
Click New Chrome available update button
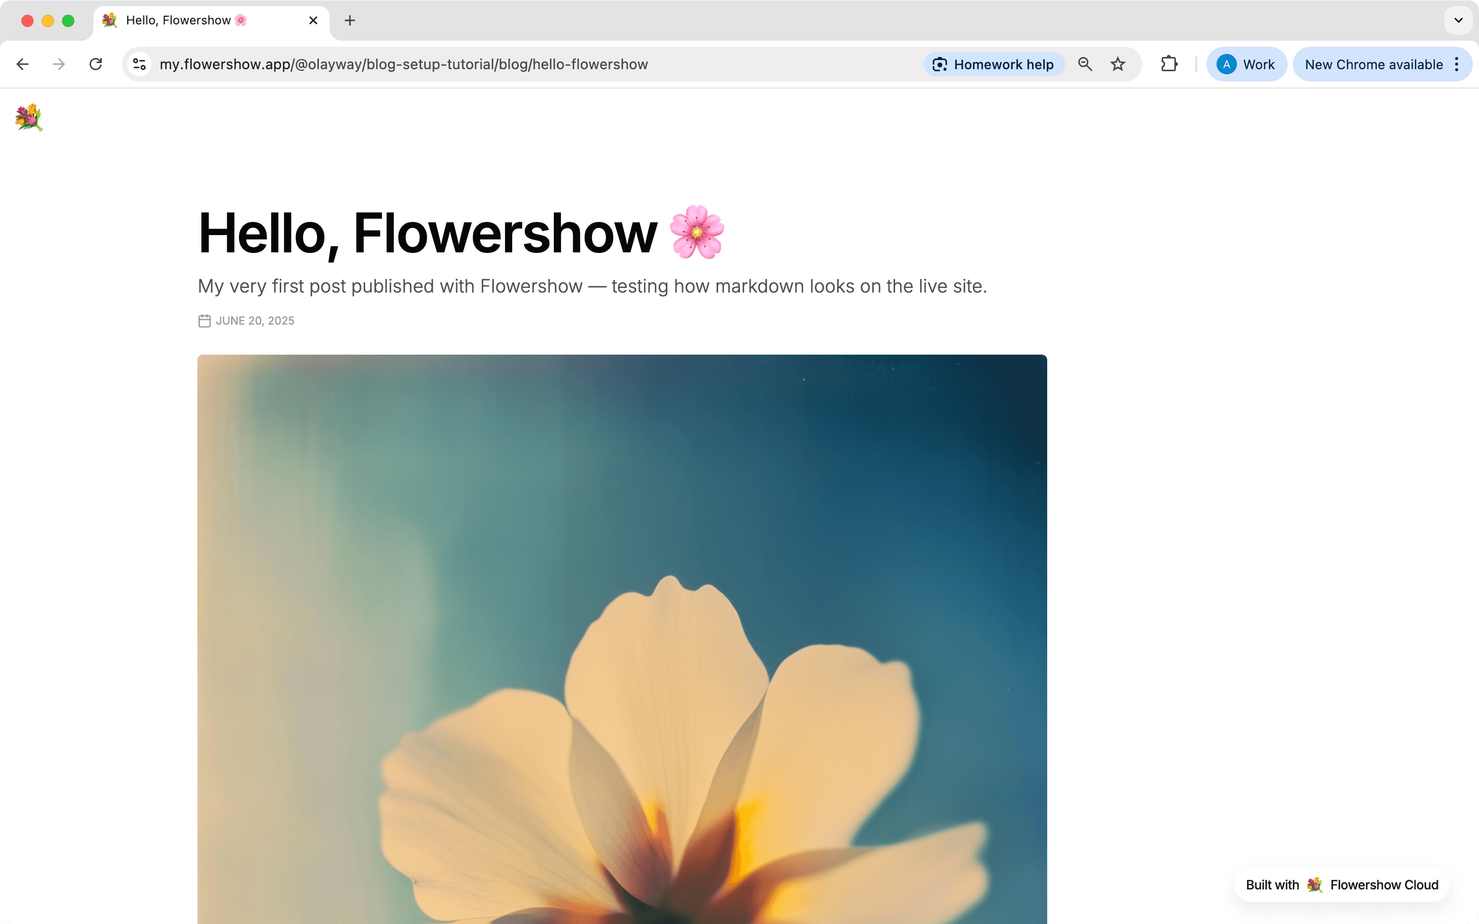[1374, 64]
